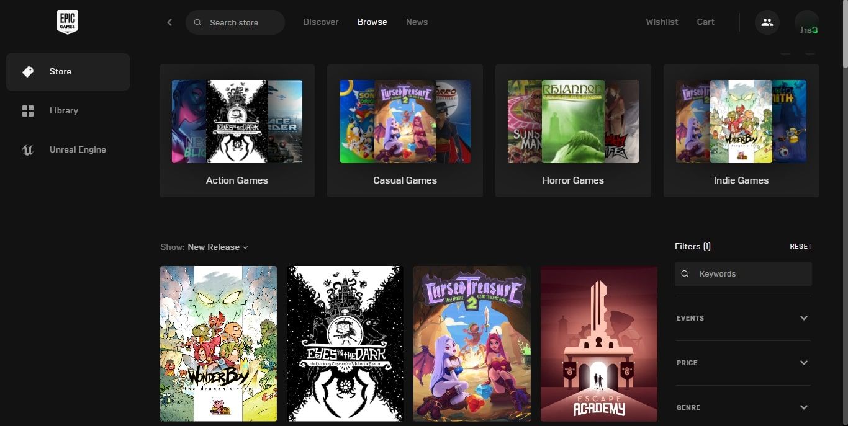This screenshot has width=848, height=426.
Task: Open the friends list icon
Action: tap(767, 22)
